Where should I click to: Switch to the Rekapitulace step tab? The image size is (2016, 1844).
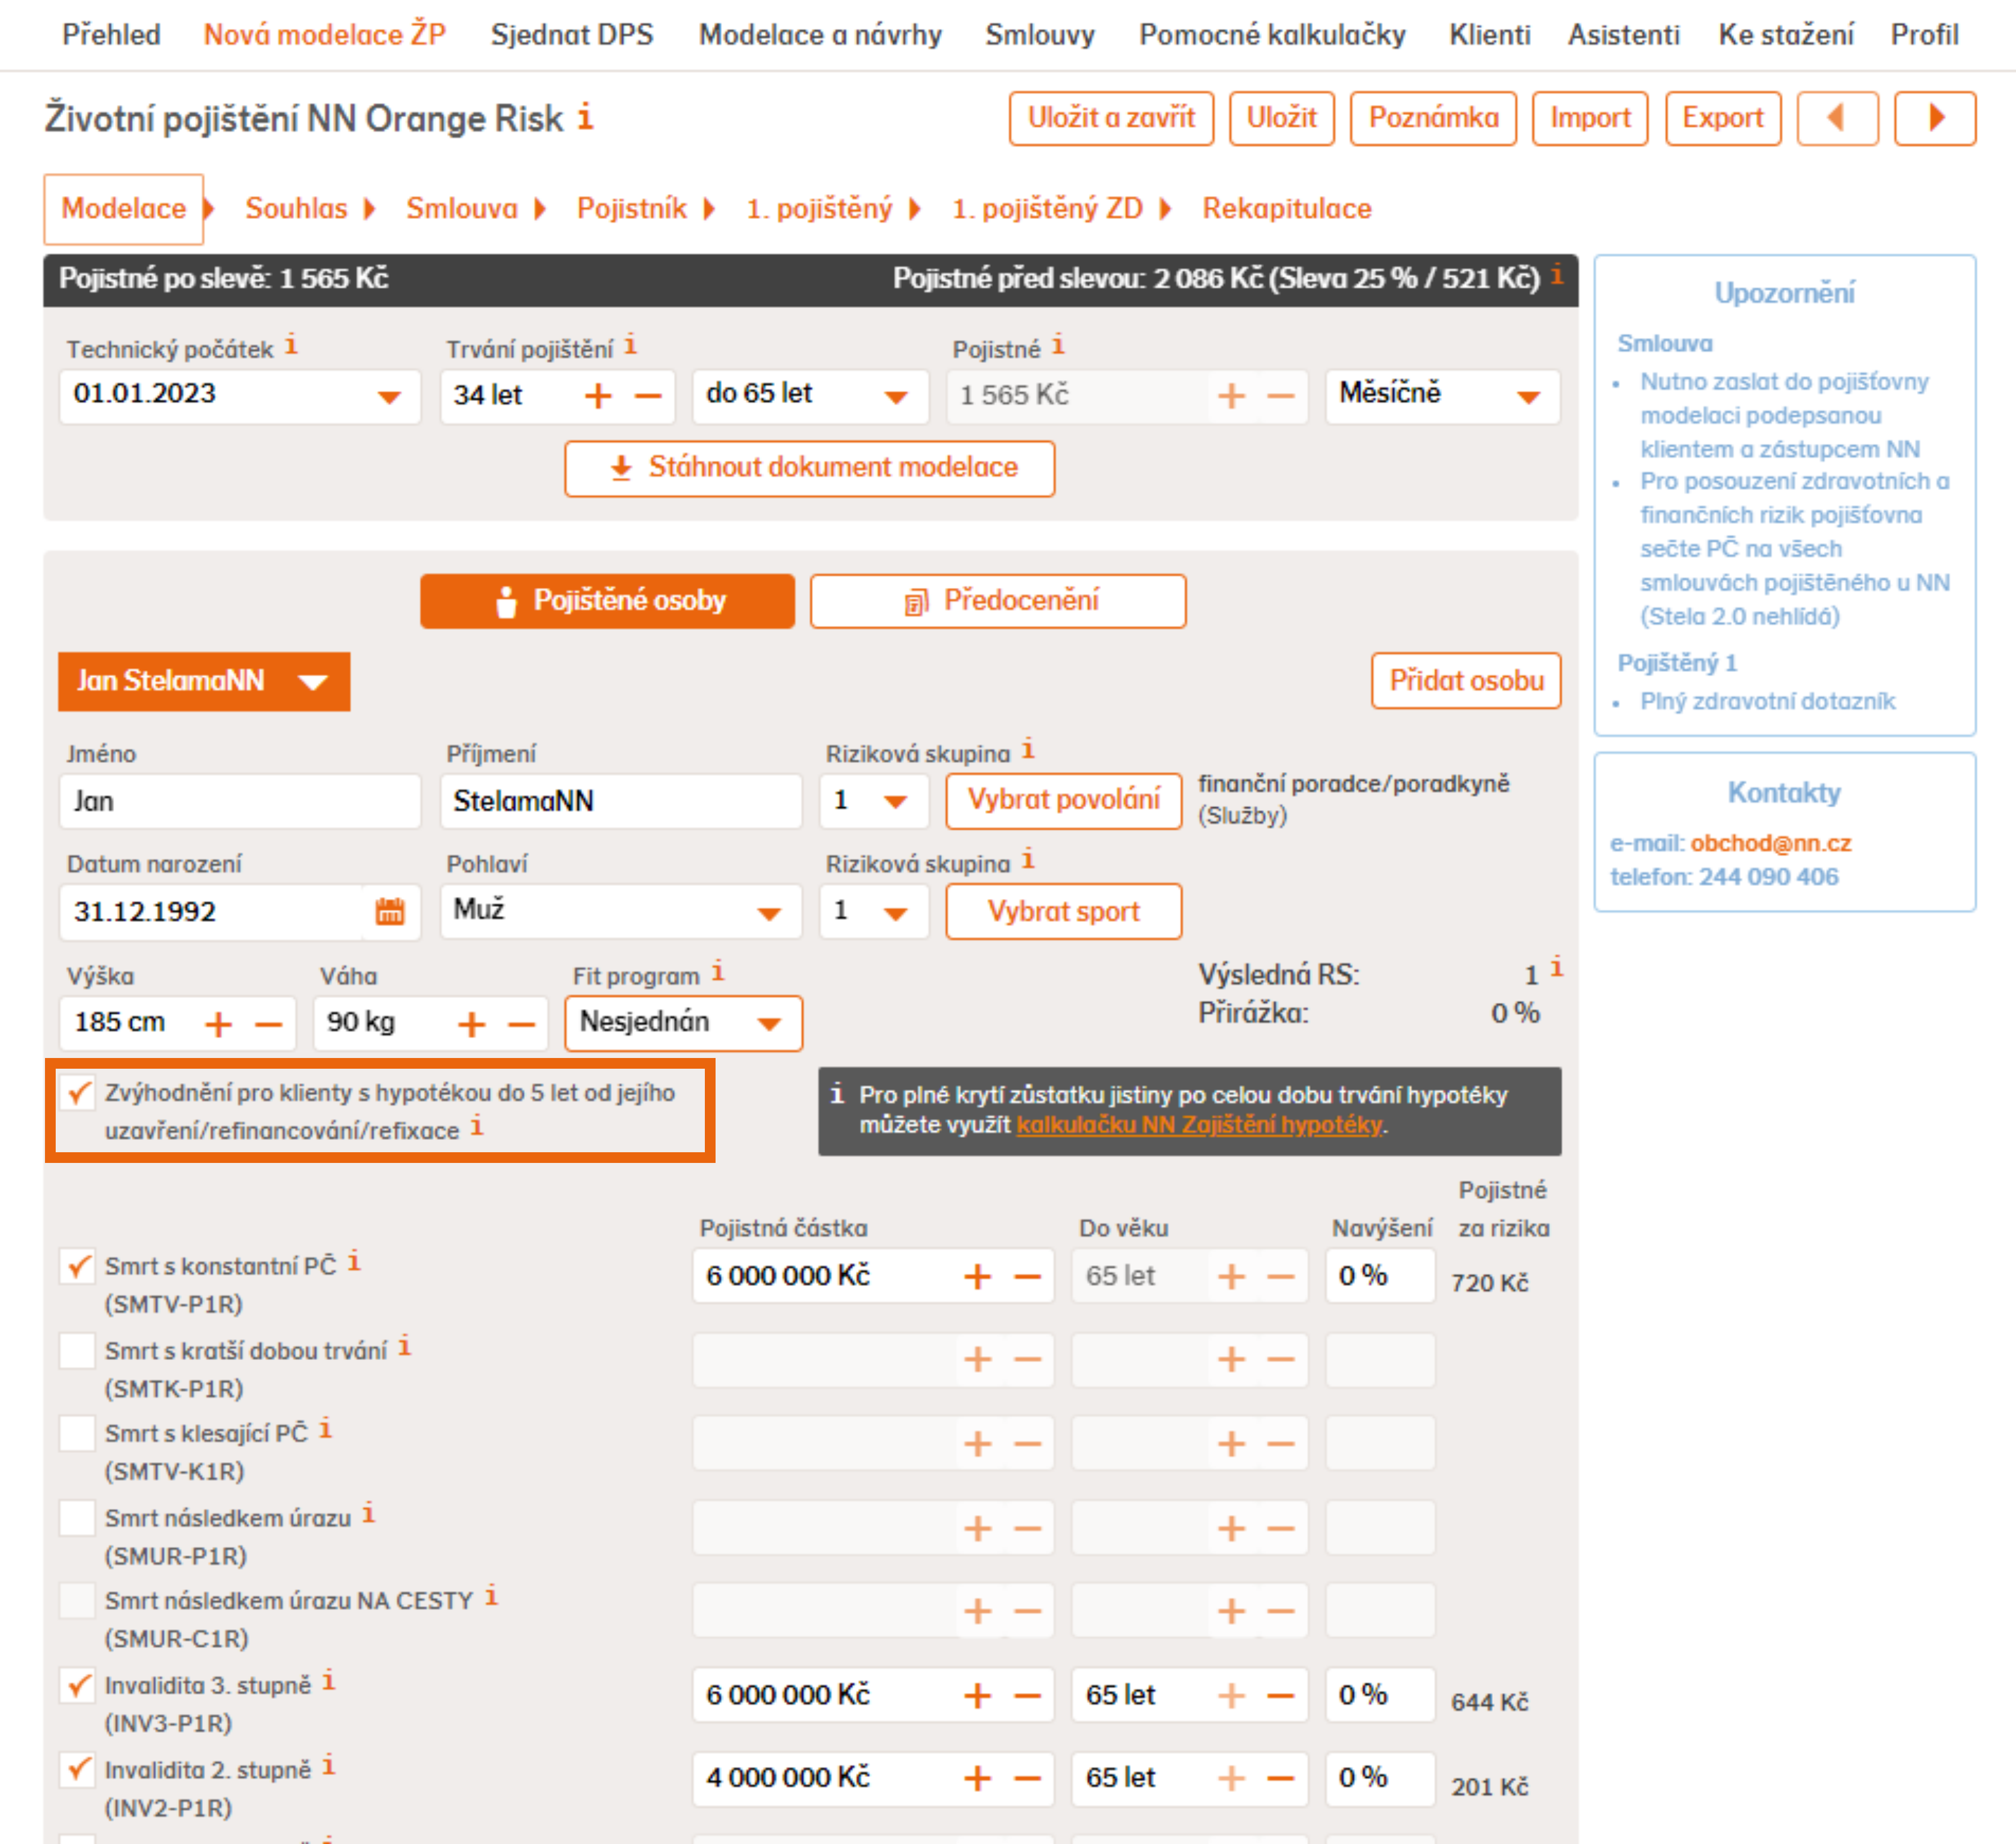click(x=1286, y=208)
